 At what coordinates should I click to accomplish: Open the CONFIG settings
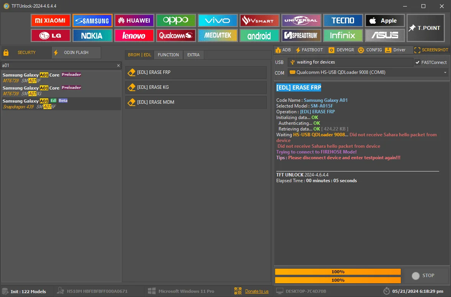[370, 50]
